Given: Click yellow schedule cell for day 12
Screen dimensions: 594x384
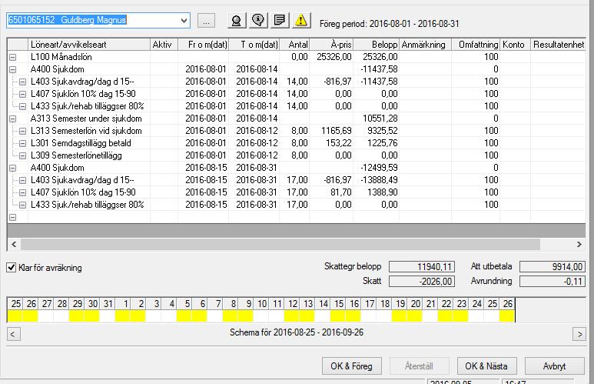Looking at the screenshot, I should tap(292, 316).
